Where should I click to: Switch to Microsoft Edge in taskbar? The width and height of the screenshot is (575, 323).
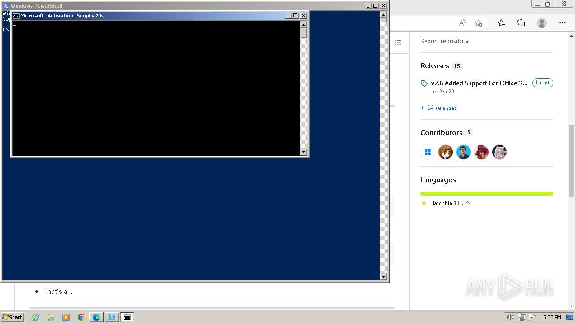[x=97, y=317]
